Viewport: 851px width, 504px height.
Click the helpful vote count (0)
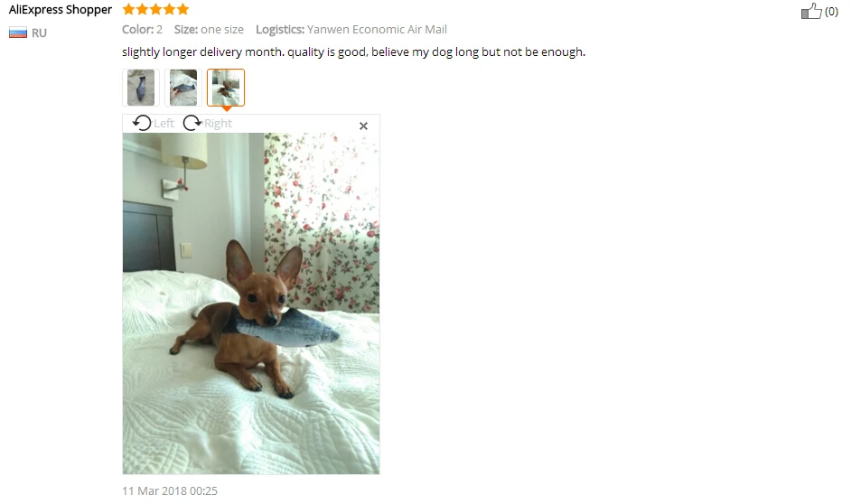(831, 12)
